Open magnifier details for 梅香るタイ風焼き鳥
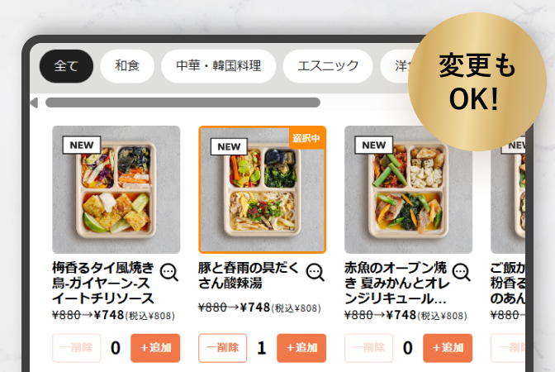 click(168, 273)
